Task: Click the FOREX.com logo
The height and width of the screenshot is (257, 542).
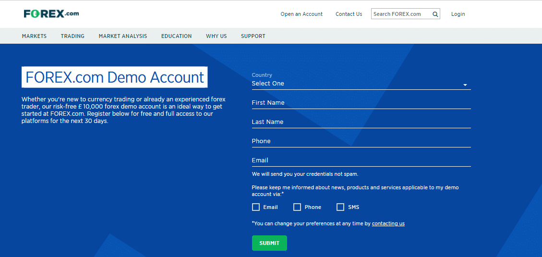Action: pyautogui.click(x=51, y=14)
